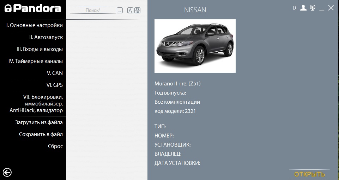Open I. Основные настройки section
The image size is (339, 180).
click(35, 25)
